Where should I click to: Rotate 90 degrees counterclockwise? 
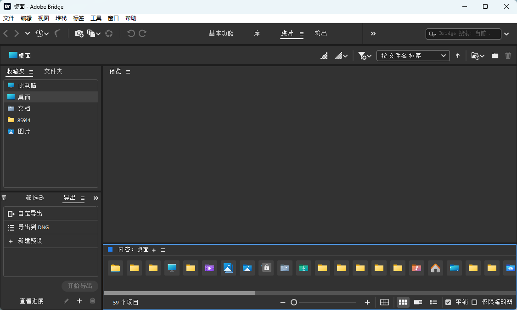click(131, 34)
